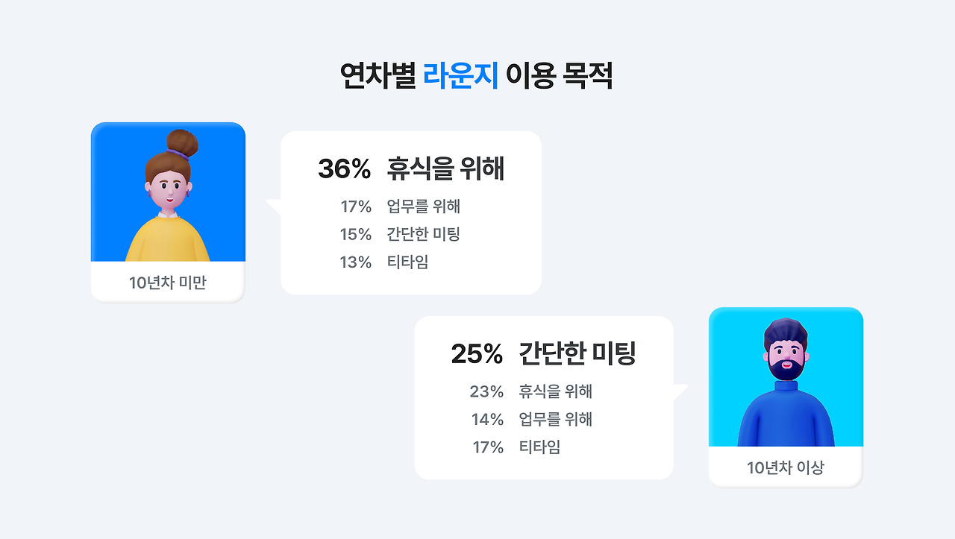The image size is (955, 539).
Task: Click the 36% headline figure
Action: point(344,169)
